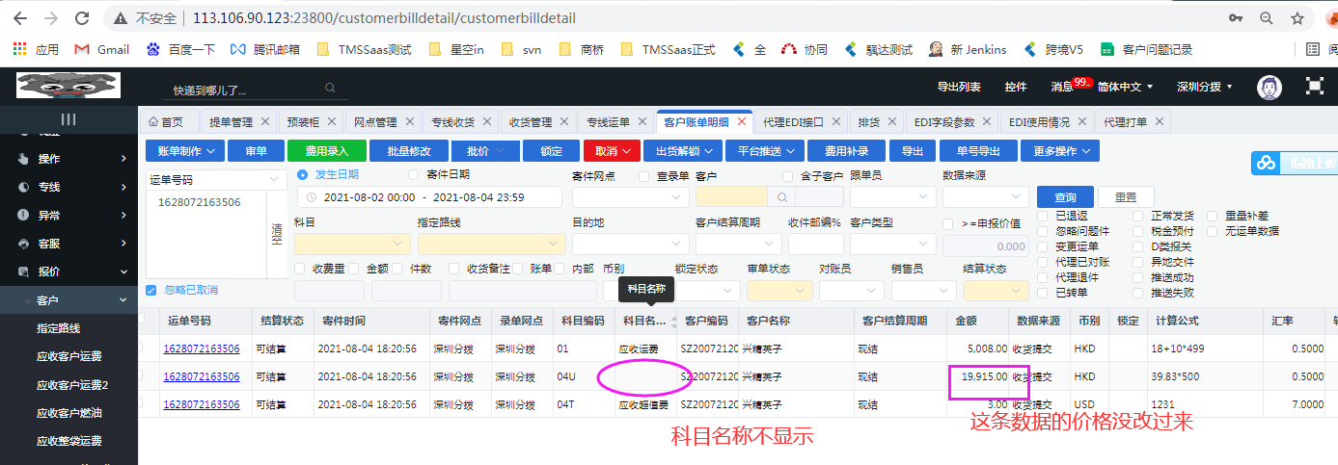Check the >=申报价值 checkbox
This screenshot has height=465, width=1338.
(948, 223)
